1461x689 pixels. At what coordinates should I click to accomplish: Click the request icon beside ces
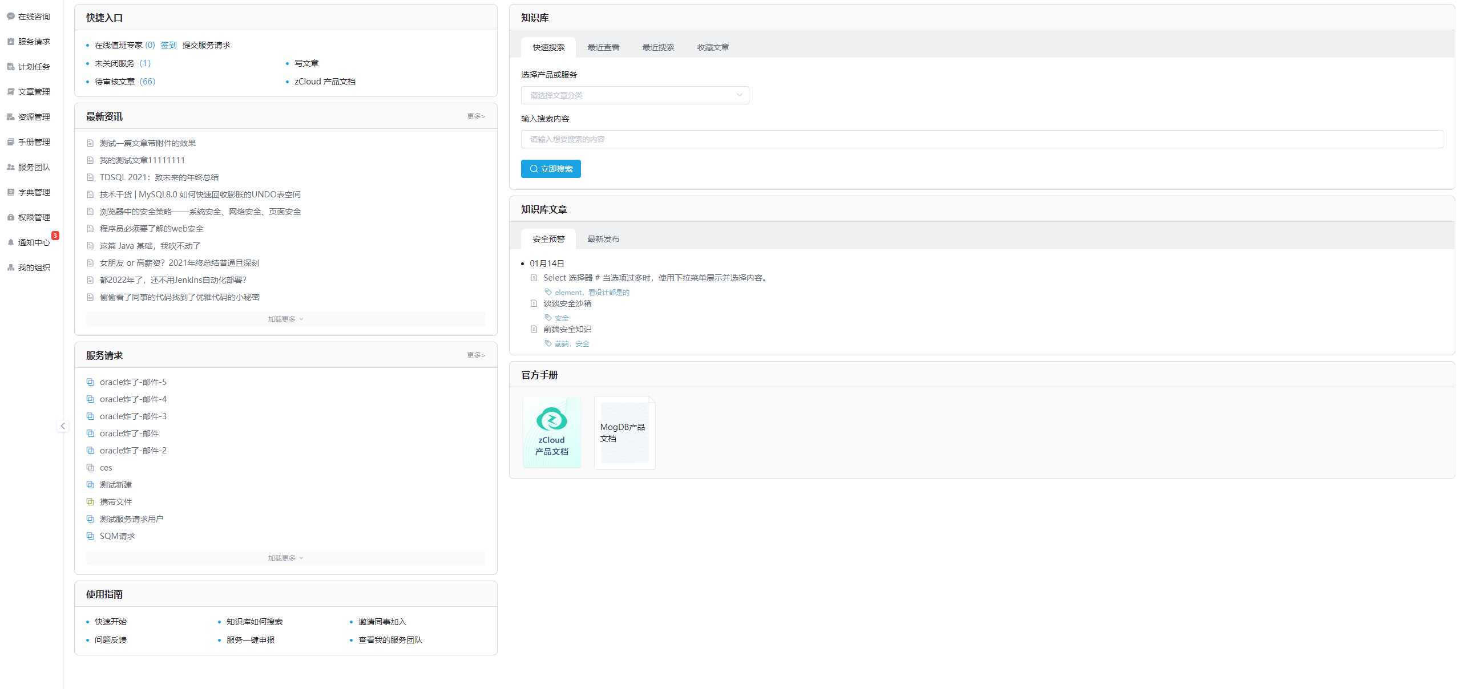pyautogui.click(x=90, y=468)
